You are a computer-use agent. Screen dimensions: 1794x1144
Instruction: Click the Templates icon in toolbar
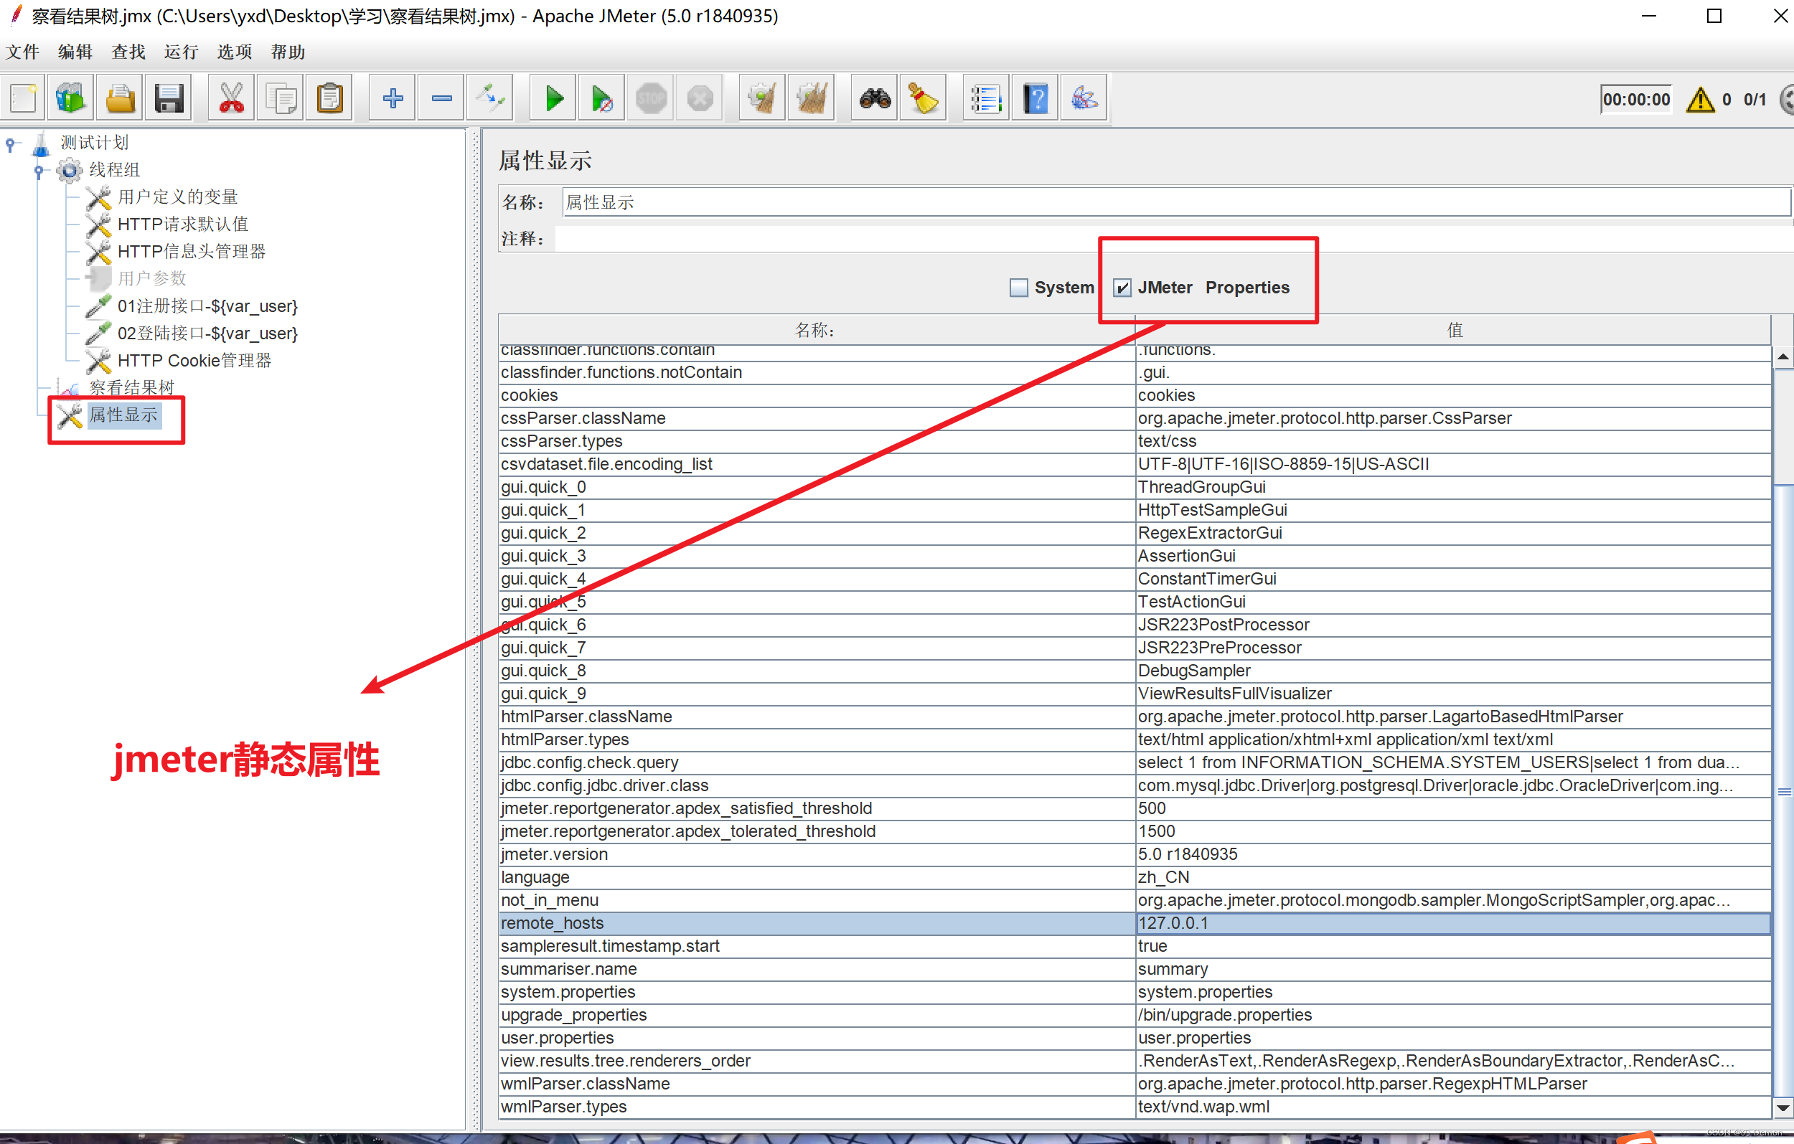(71, 98)
